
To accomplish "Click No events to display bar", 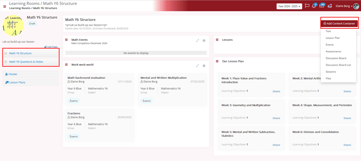I will [136, 53].
